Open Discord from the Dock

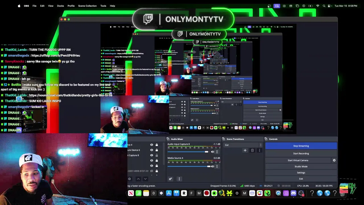[293, 193]
